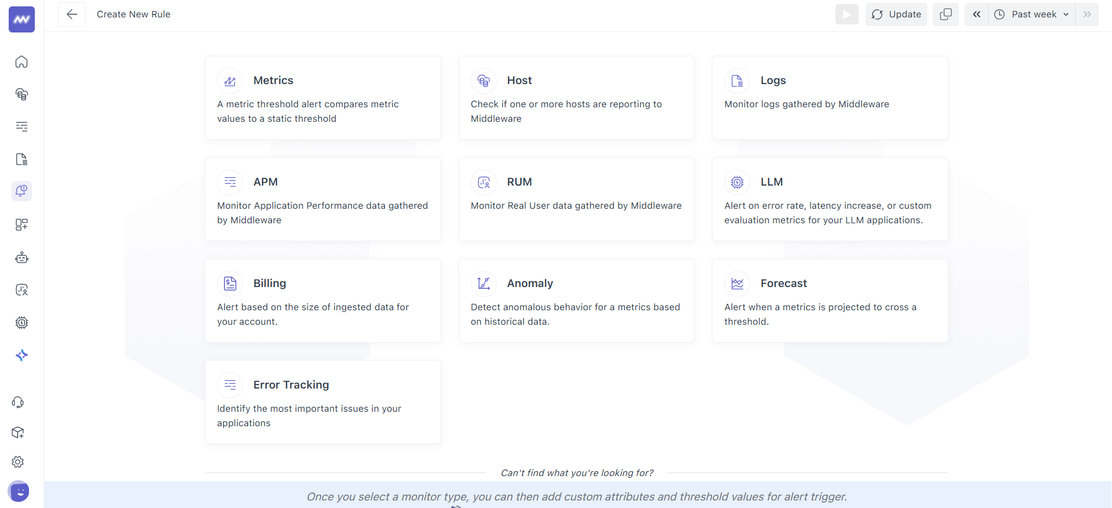Click the Update button

coord(896,14)
